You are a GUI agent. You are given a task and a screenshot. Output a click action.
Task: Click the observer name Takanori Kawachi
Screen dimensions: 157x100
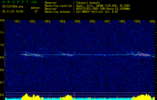pos(88,3)
